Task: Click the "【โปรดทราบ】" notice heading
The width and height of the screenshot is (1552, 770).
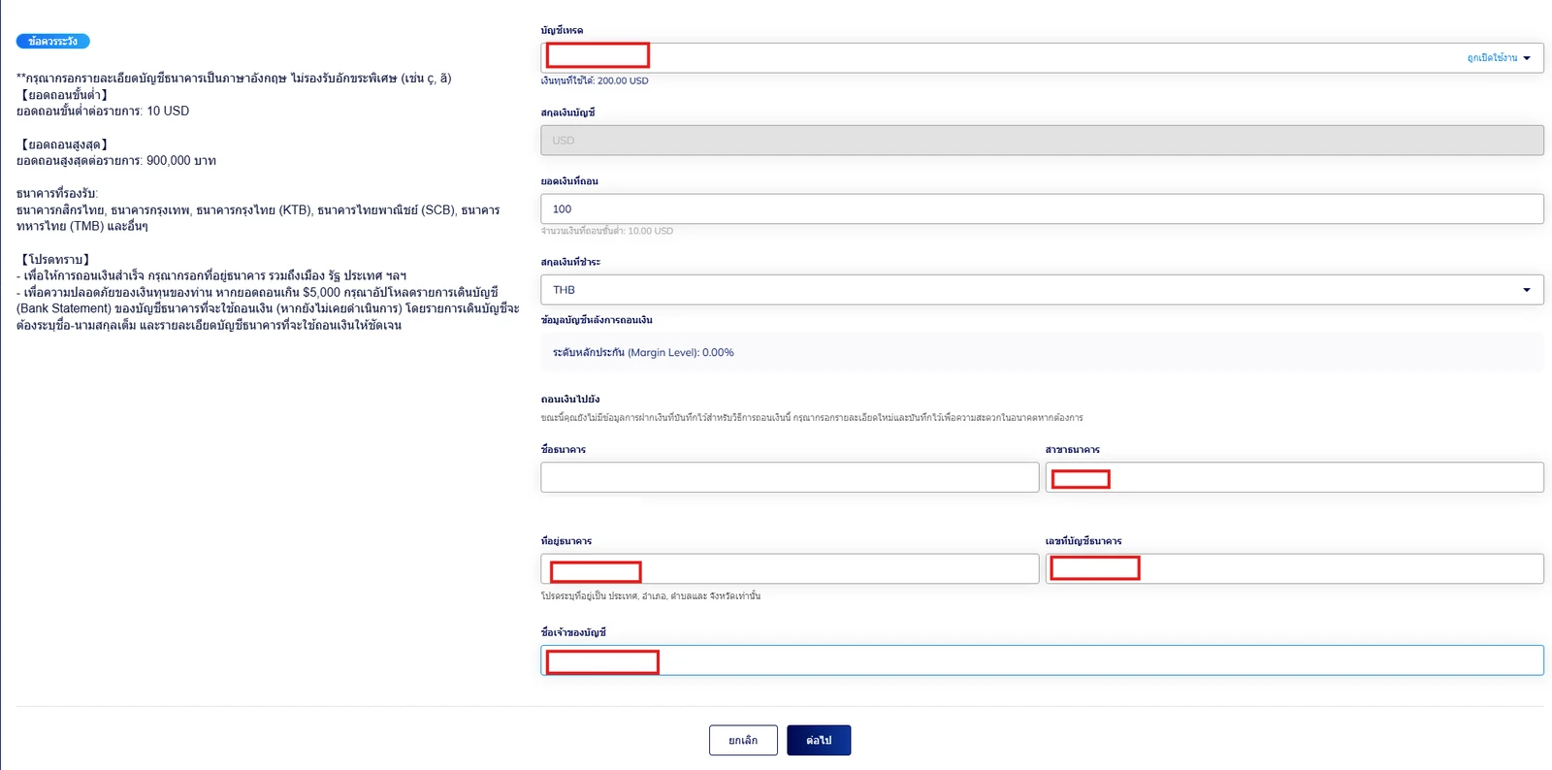Action: tap(55, 260)
